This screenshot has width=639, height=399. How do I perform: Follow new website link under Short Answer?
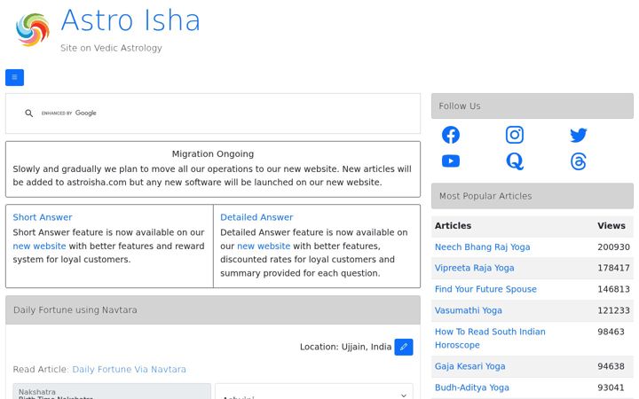click(x=39, y=246)
